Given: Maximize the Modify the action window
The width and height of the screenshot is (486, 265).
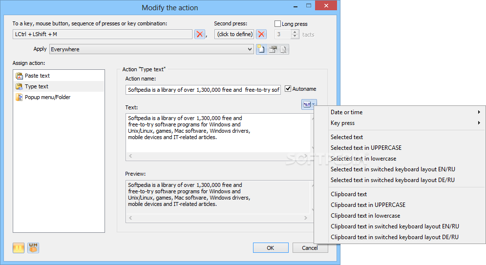Looking at the screenshot, I should click(308, 5).
